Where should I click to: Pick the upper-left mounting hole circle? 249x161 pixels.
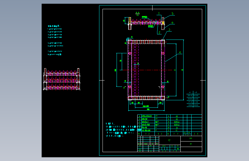tap(130, 53)
